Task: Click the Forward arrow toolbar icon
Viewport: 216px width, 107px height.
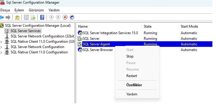Action: [8, 17]
